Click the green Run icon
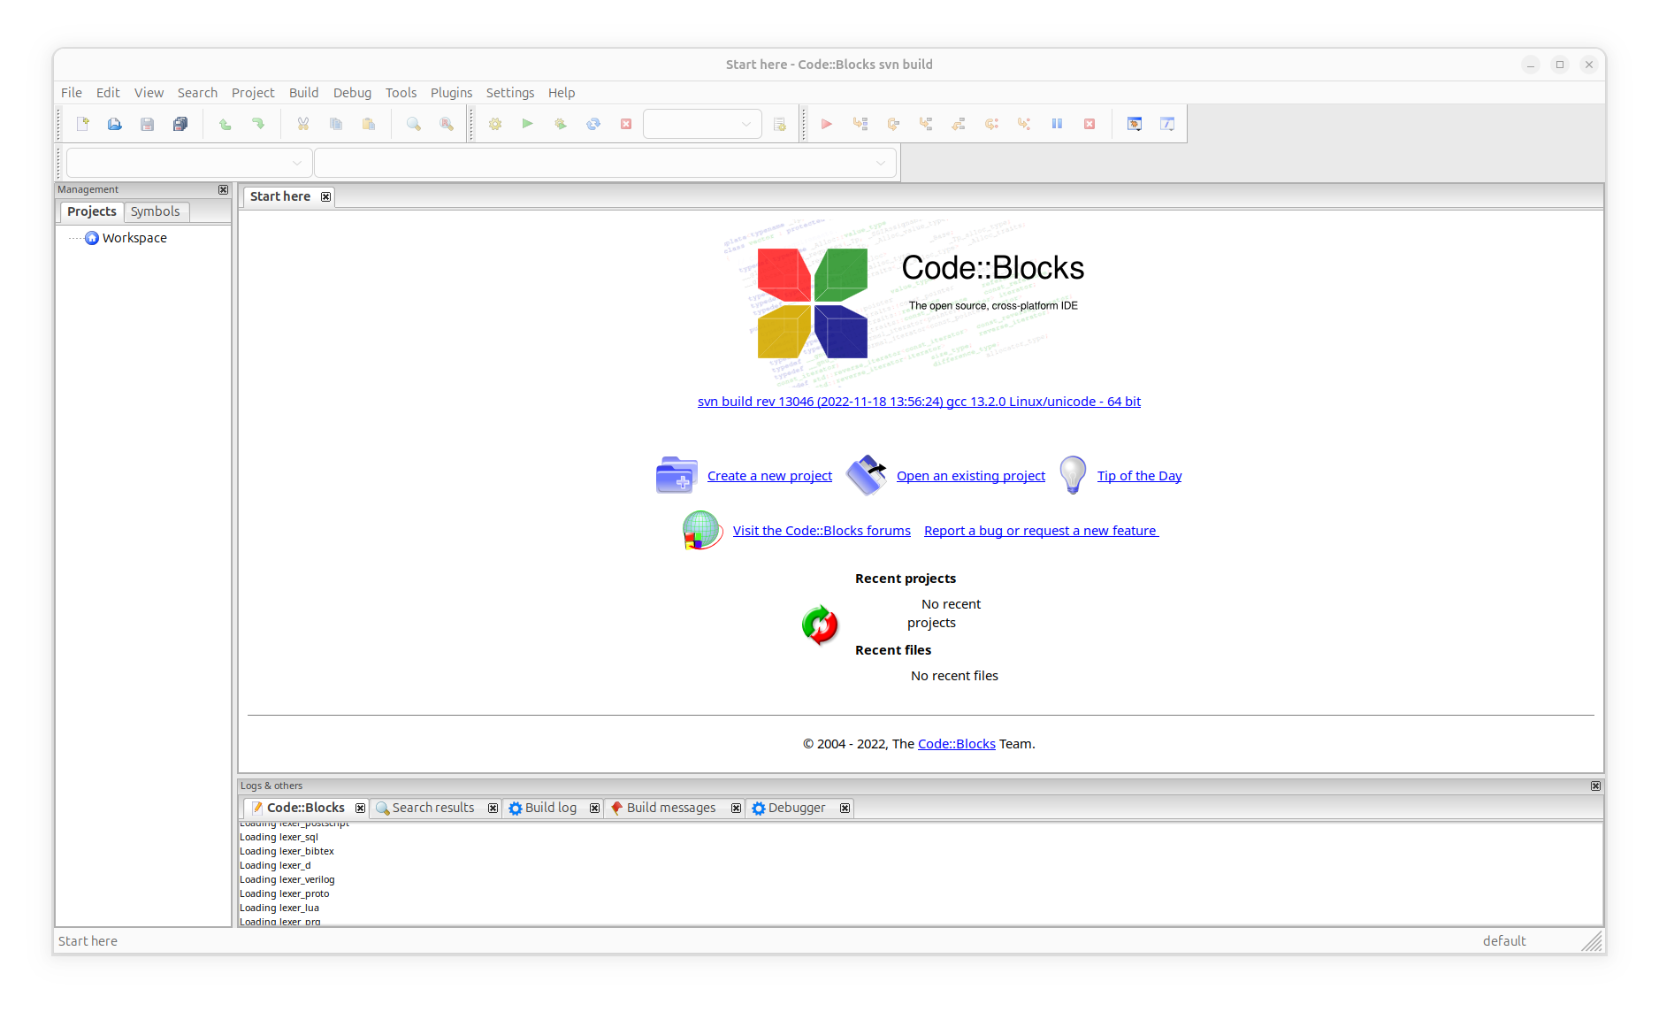 528,124
